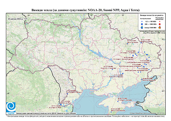Select the large blue marker near Zaporizhzhia
Screen dimensions: 171x121
123,73
